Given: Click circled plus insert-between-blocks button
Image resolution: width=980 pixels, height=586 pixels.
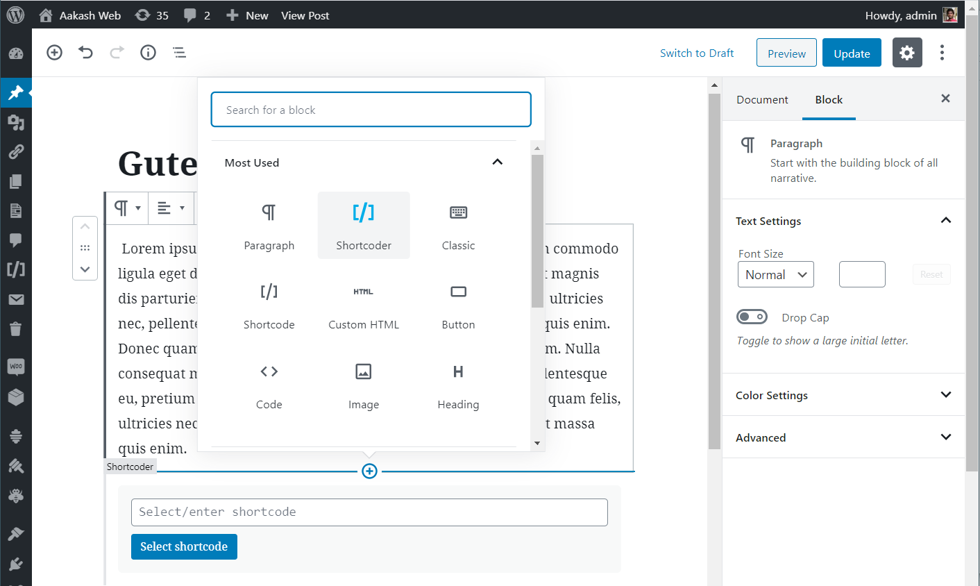Looking at the screenshot, I should click(x=370, y=471).
